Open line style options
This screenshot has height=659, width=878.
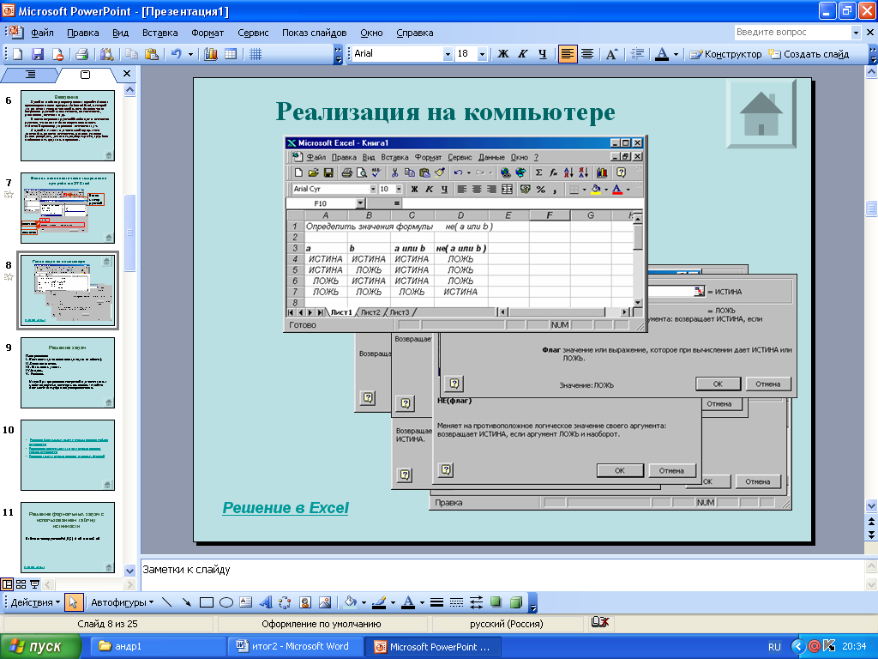click(436, 602)
